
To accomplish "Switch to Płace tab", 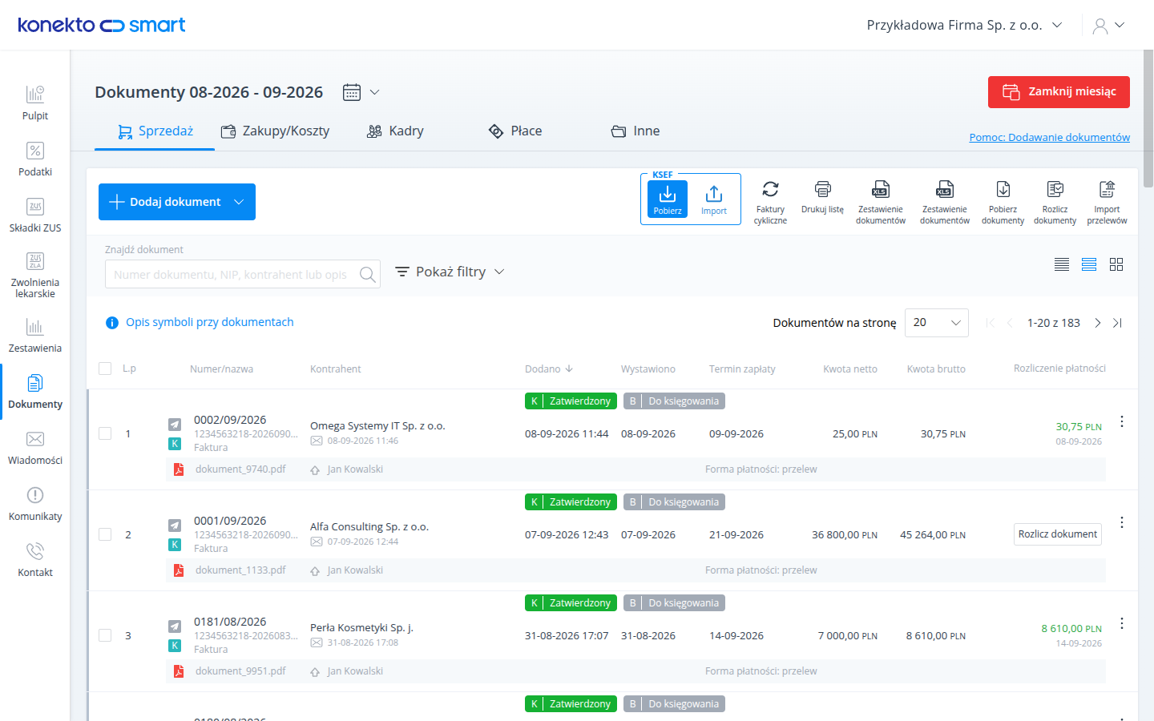I will click(x=515, y=131).
